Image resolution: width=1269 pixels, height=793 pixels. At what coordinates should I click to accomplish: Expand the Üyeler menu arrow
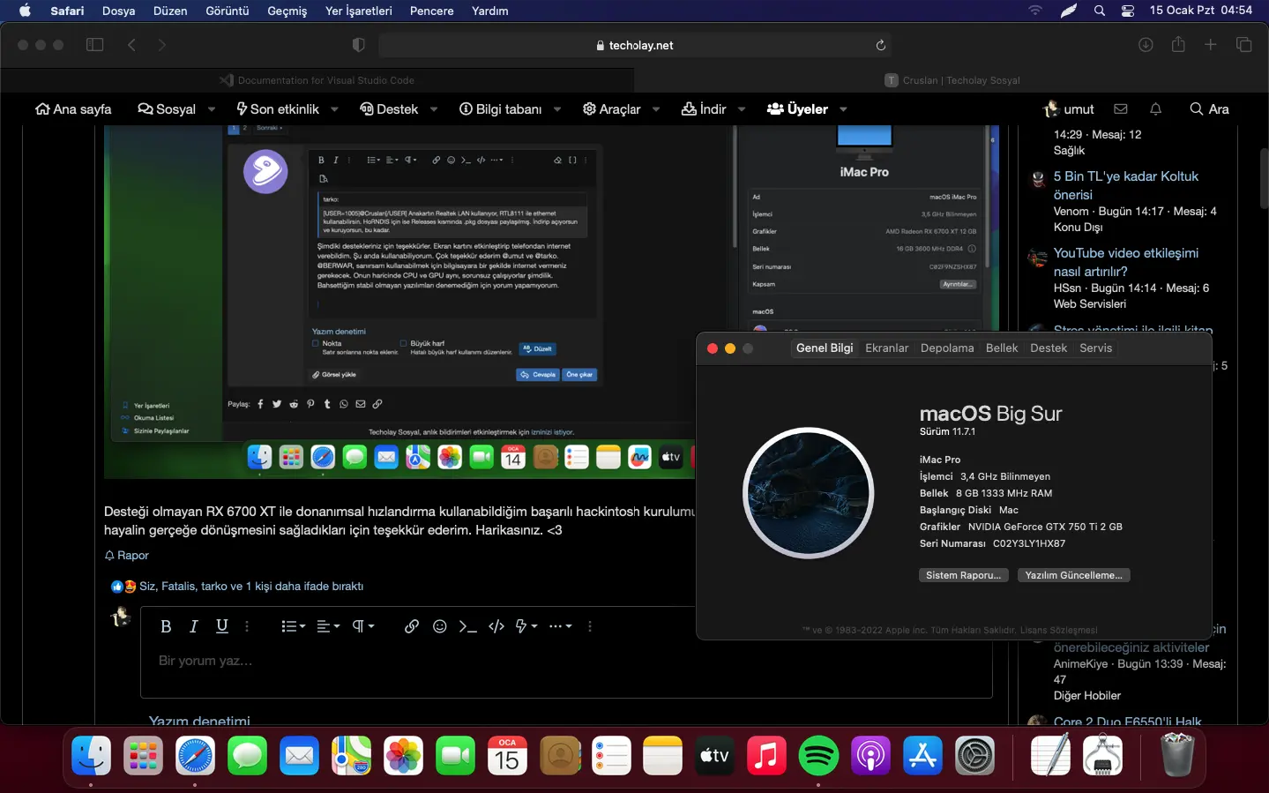[x=843, y=109]
